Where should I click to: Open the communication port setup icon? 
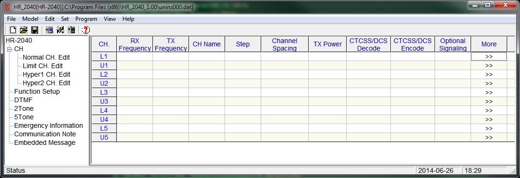coord(60,30)
